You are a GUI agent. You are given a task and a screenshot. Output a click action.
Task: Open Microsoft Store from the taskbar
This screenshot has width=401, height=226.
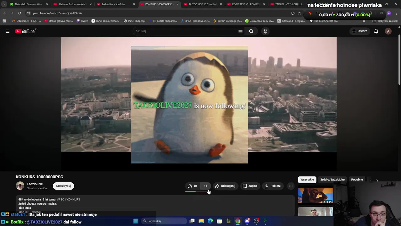[219, 221]
